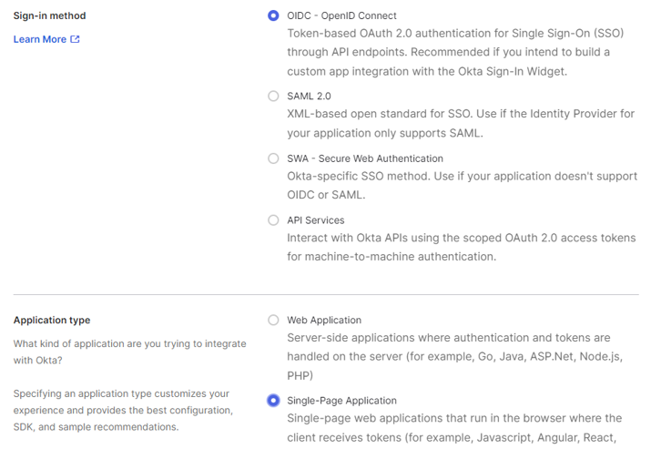Choose the SAML 2.0 radio button
This screenshot has height=449, width=651.
coord(273,96)
